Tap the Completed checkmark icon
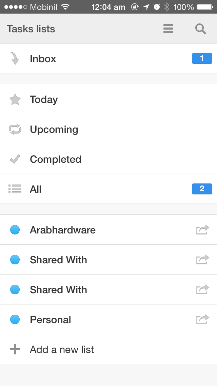The image size is (217, 386). tap(15, 159)
